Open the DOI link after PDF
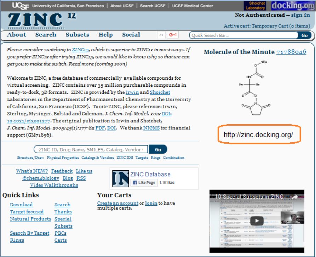This screenshot has height=257, width=316. tap(111, 128)
